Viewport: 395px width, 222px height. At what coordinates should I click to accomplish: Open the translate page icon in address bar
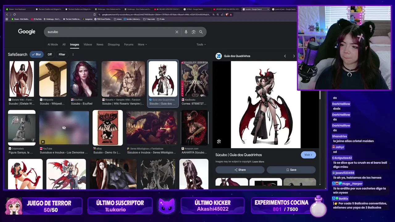point(214,14)
